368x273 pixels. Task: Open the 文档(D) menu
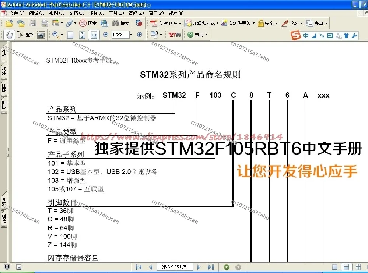coord(77,13)
